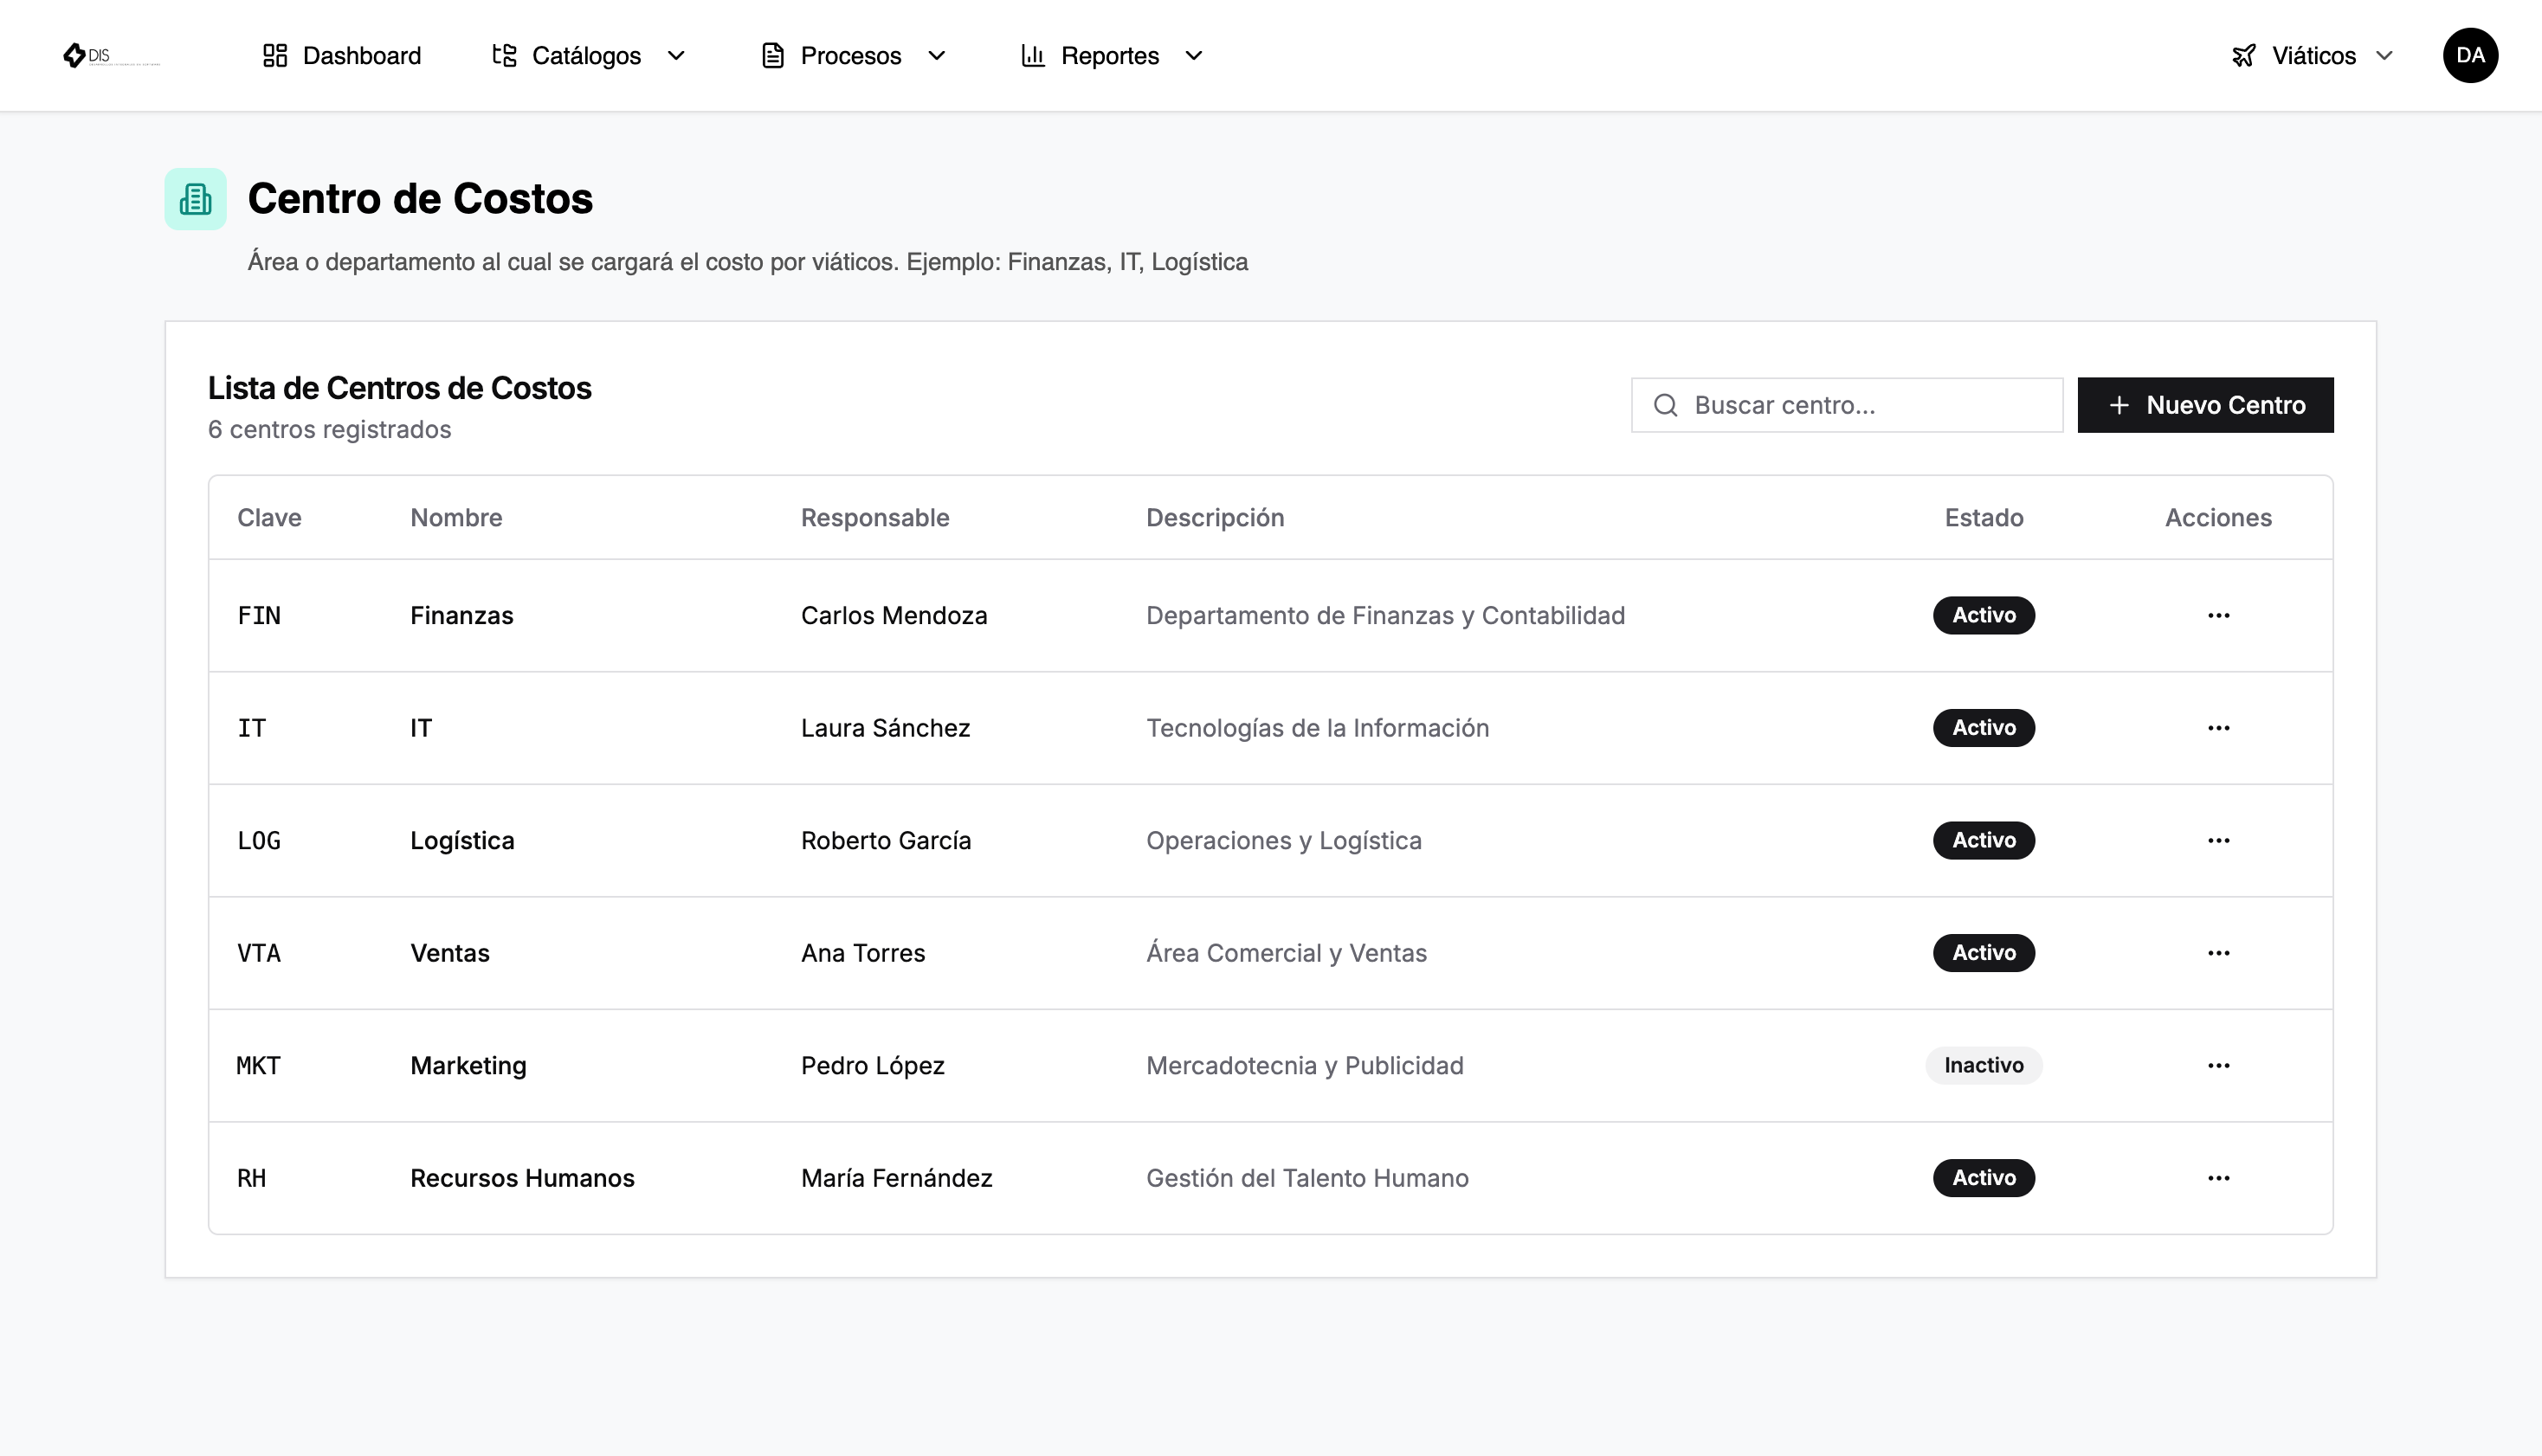Expand the Catálogos dropdown chevron
Viewport: 2542px width, 1456px height.
point(676,55)
